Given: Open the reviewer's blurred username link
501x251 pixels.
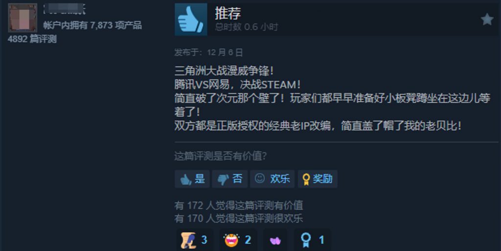Looking at the screenshot, I should 64,9.
